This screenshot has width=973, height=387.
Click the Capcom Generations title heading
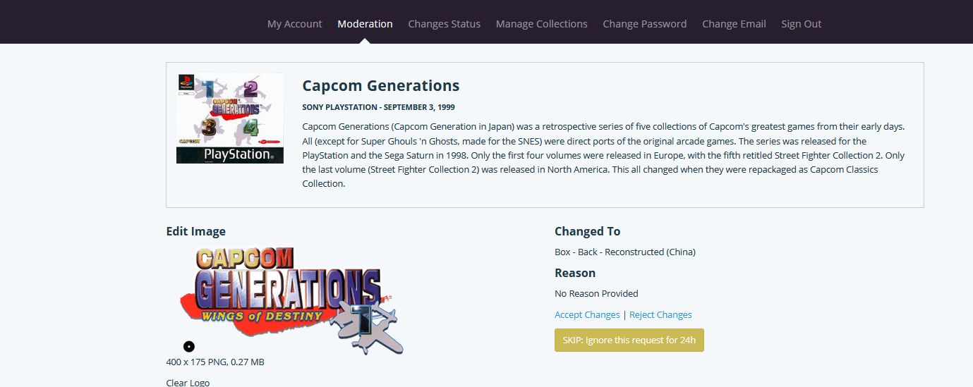coord(381,86)
